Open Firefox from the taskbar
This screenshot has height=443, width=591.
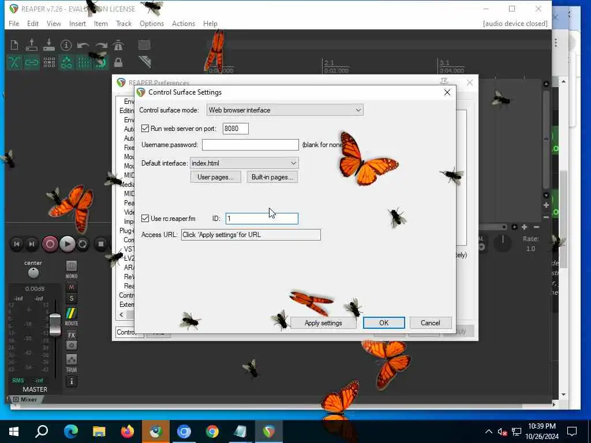[128, 431]
